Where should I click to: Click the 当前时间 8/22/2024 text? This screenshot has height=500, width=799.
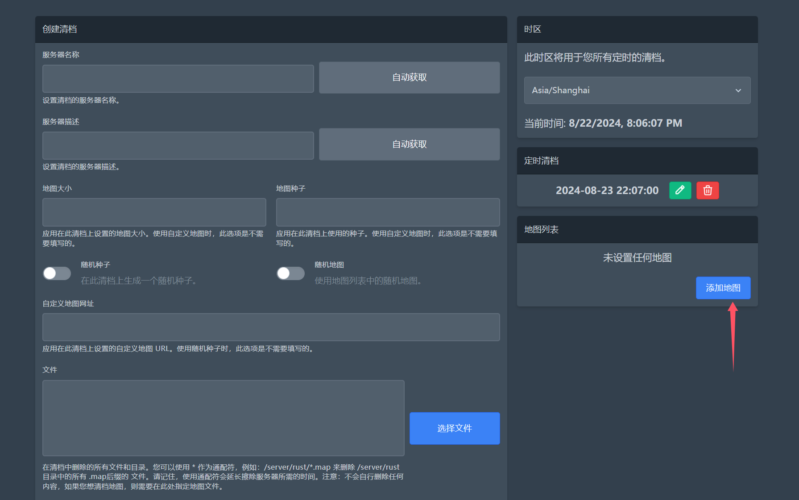click(603, 123)
